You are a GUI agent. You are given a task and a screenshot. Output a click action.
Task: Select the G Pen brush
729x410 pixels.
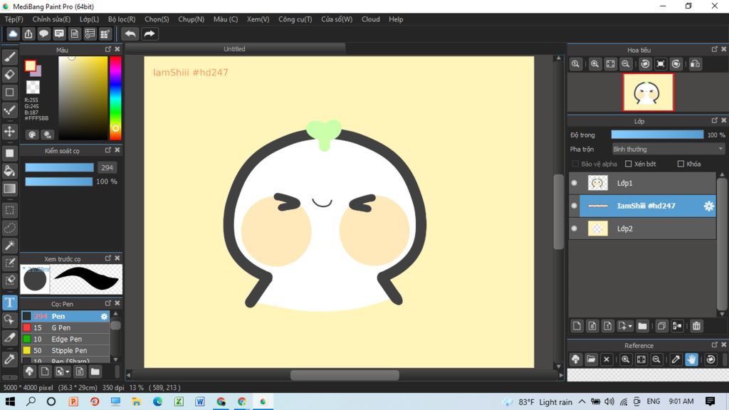point(65,327)
